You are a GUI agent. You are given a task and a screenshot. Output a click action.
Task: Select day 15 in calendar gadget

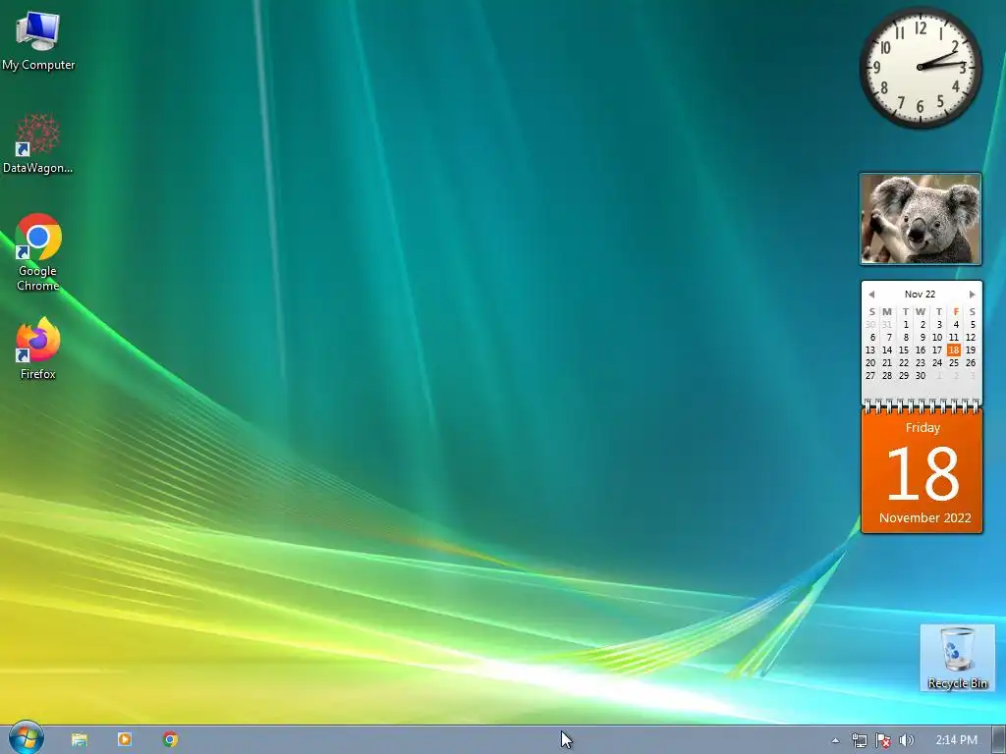(904, 350)
